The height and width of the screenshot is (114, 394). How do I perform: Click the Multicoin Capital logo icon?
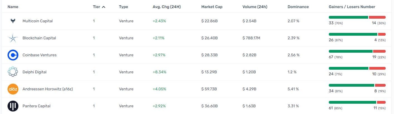(13, 21)
